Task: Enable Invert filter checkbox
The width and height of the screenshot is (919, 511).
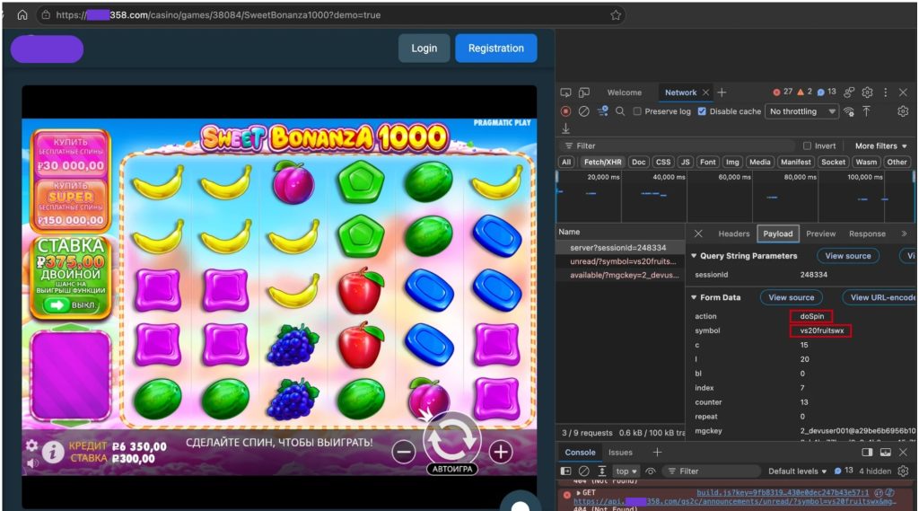Action: 807,146
